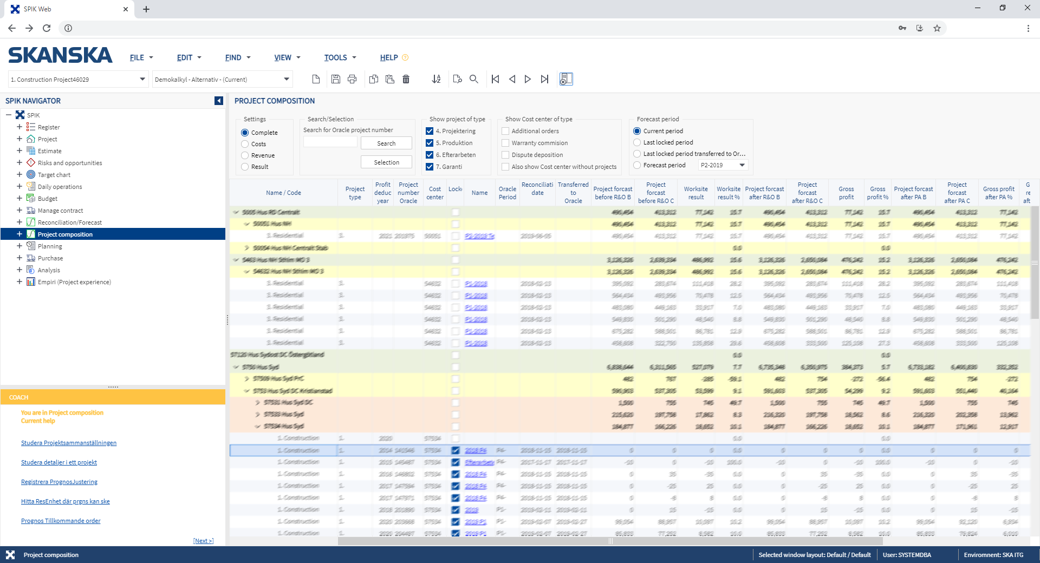Uncheck the 4. Projektering checkbox
The height and width of the screenshot is (563, 1040).
(x=430, y=131)
